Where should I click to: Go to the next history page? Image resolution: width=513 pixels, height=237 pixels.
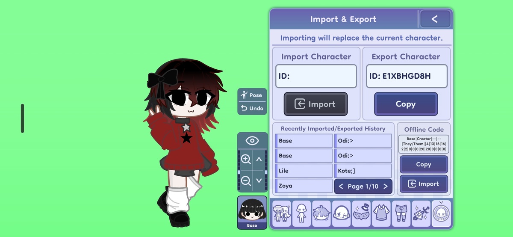pyautogui.click(x=385, y=187)
